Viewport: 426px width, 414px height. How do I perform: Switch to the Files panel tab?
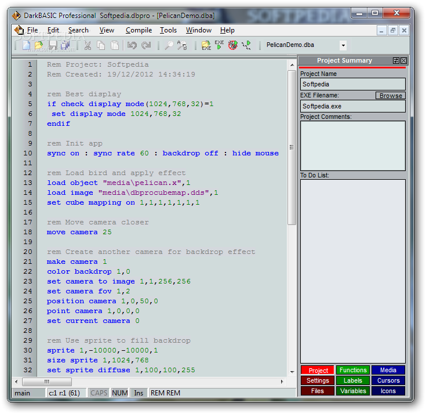(x=318, y=391)
